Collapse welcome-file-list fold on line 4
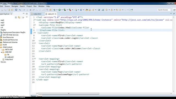The height and width of the screenshot is (99, 176). click(35, 25)
